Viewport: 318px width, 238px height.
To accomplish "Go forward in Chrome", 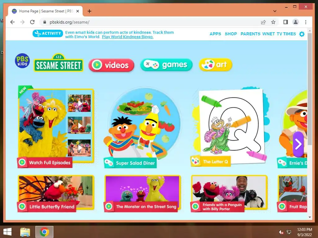I will [22, 22].
